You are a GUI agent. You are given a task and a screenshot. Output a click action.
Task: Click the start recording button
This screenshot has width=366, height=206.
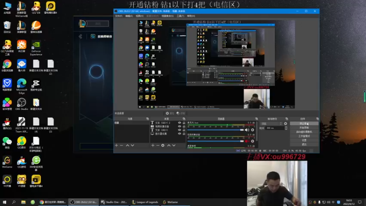tap(304, 128)
